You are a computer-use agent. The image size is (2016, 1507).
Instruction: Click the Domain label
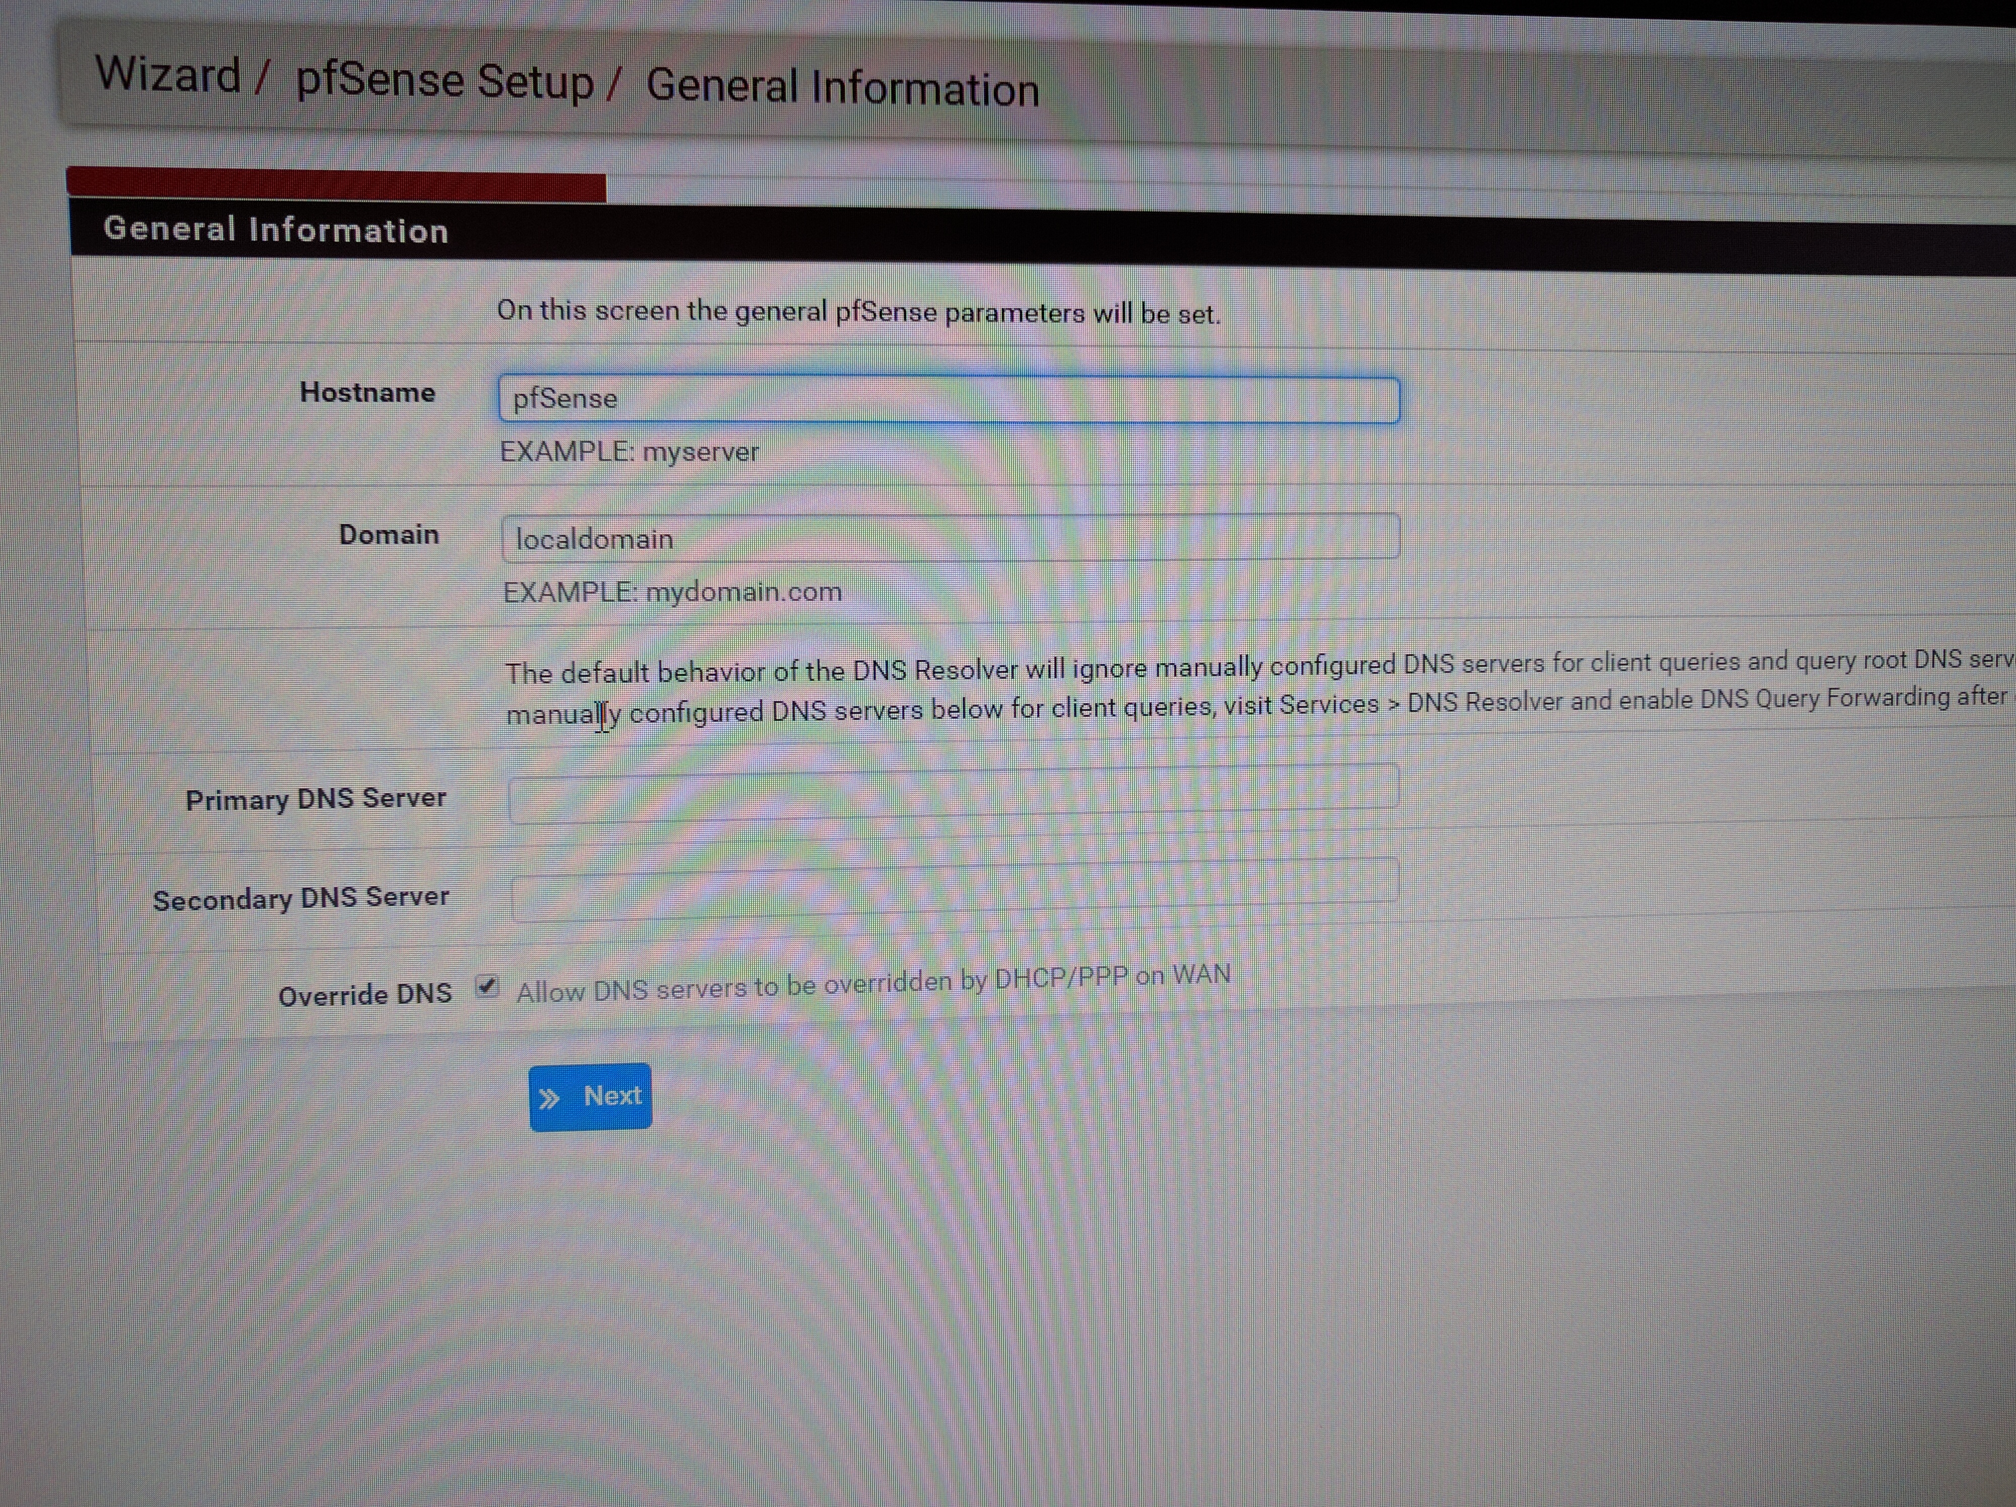(389, 534)
